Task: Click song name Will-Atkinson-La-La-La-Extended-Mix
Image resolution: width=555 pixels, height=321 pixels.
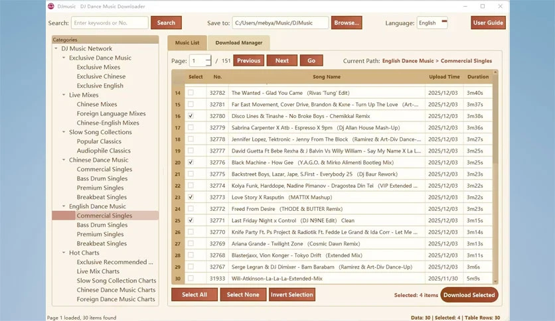Action: [277, 279]
